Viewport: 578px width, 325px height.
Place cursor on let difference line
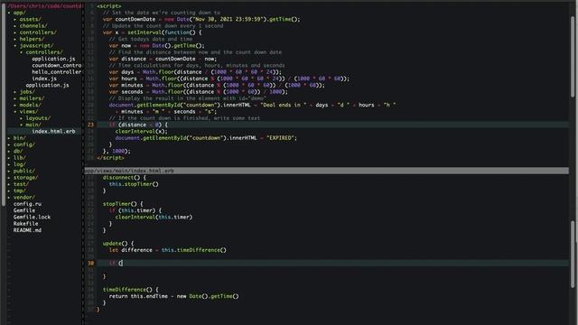point(168,250)
